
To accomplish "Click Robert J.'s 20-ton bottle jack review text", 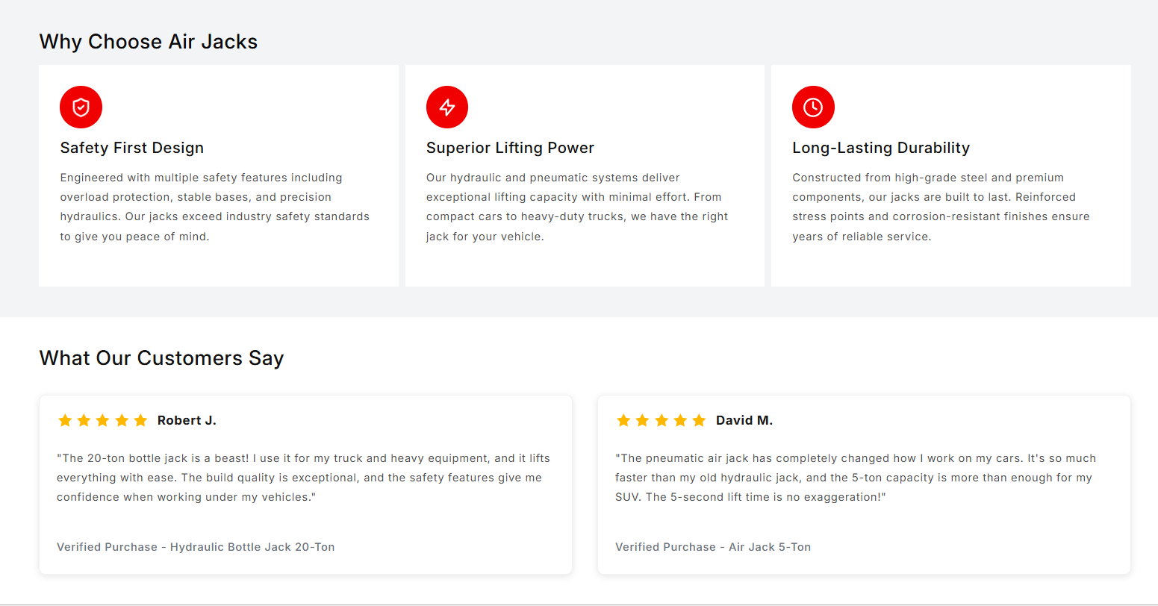I will [304, 478].
